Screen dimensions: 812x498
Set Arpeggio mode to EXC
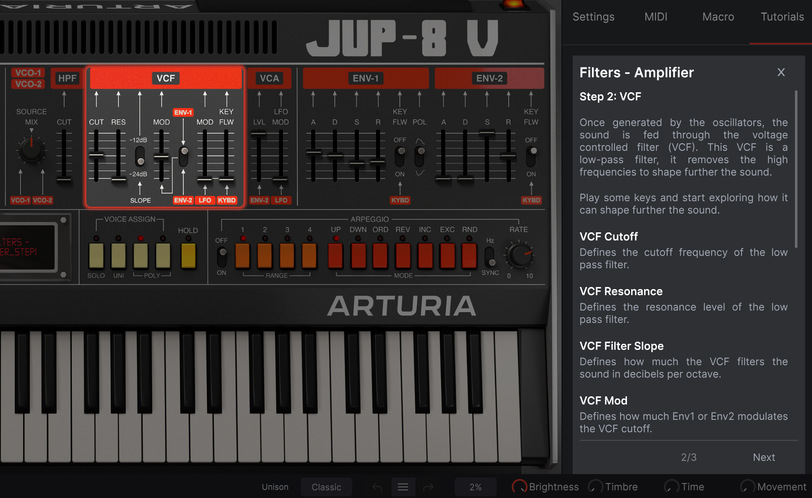[x=447, y=256]
